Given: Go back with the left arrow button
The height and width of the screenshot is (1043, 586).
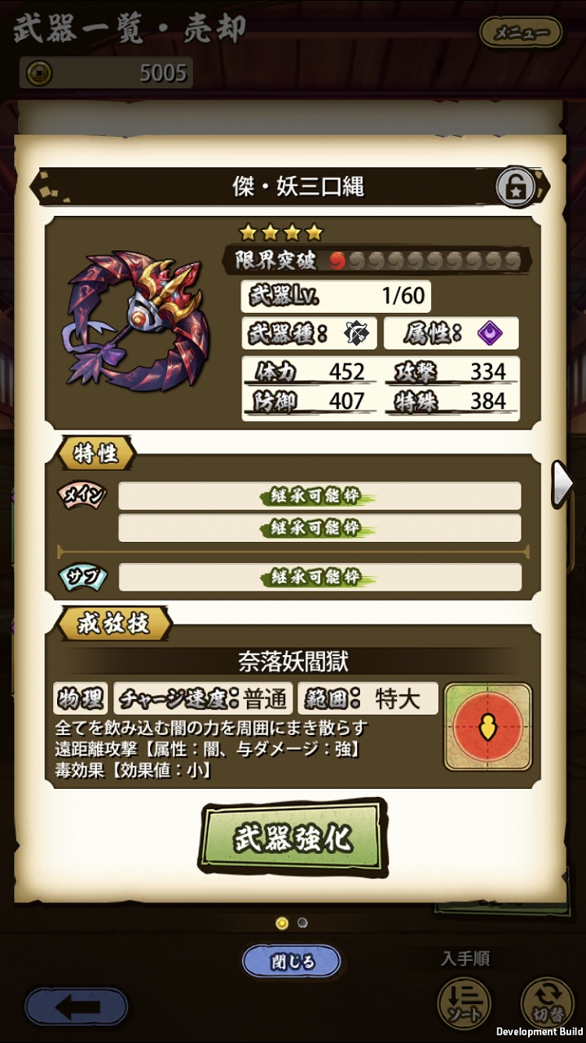Looking at the screenshot, I should tap(76, 1007).
